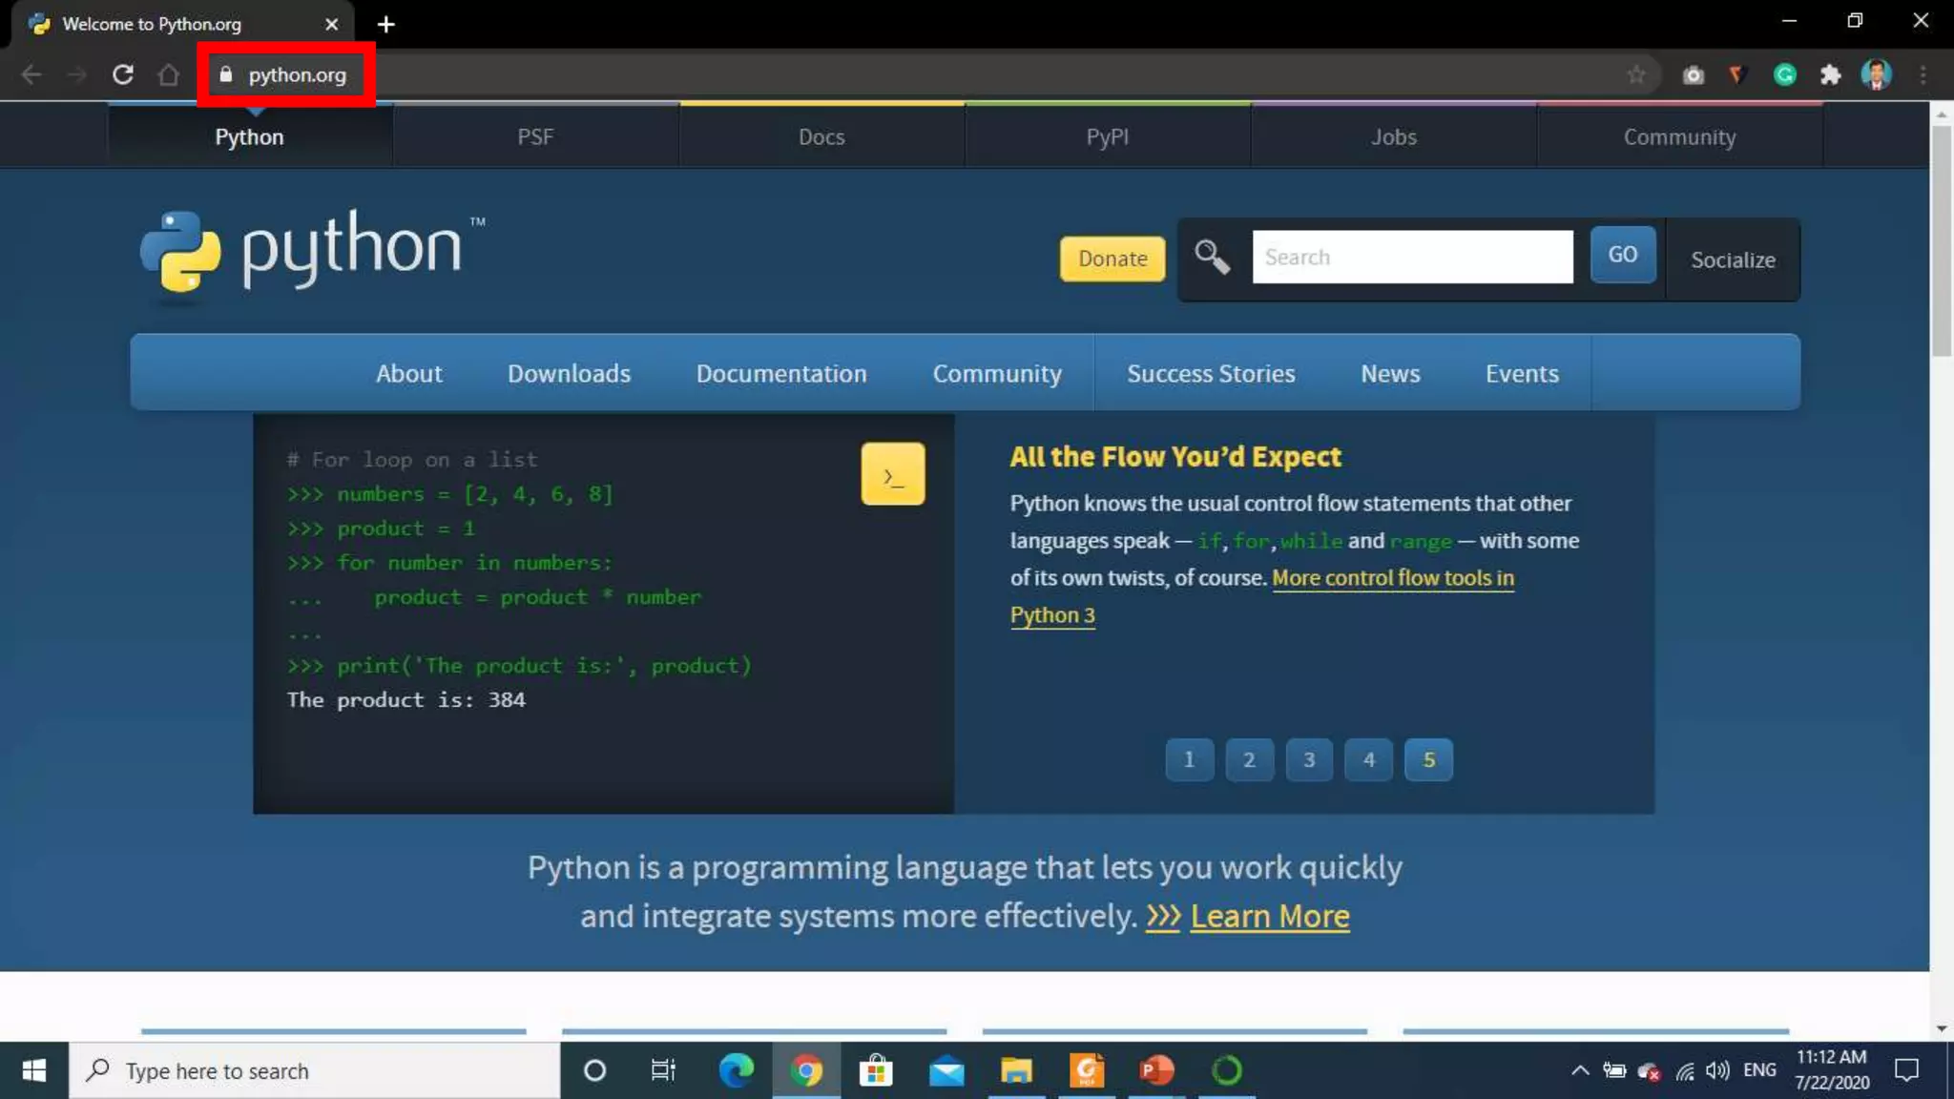Screen dimensions: 1954x1099
Task: Open the Chrome extensions puzzle icon
Action: 1830,74
